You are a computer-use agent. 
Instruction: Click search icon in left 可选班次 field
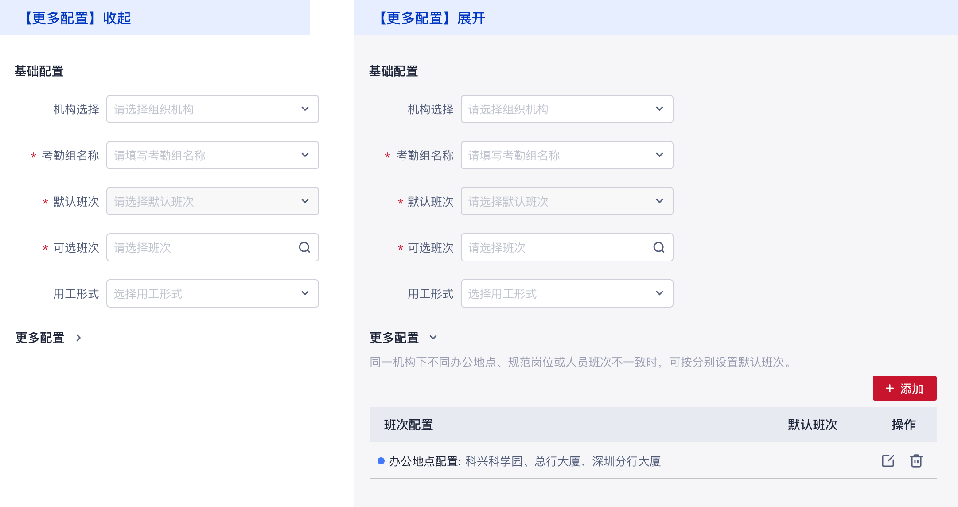coord(304,247)
